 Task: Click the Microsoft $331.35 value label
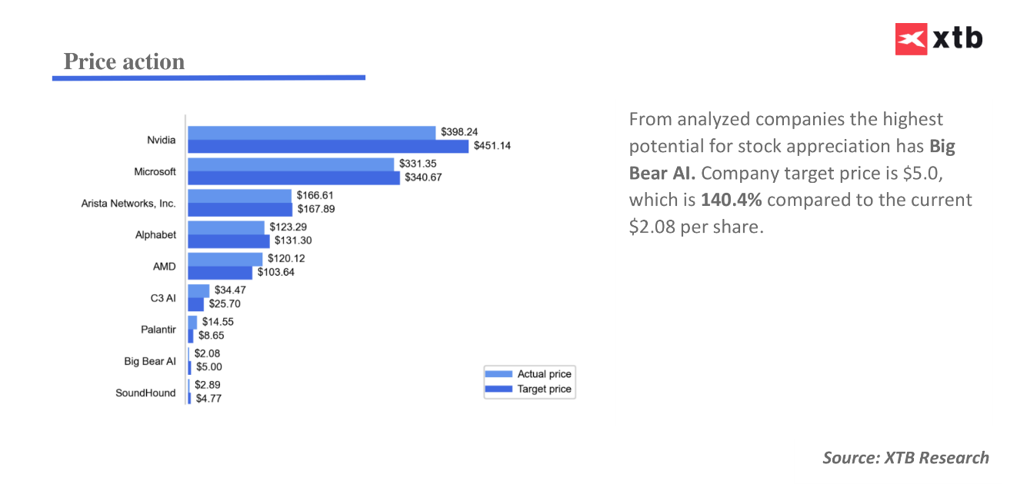(x=418, y=164)
